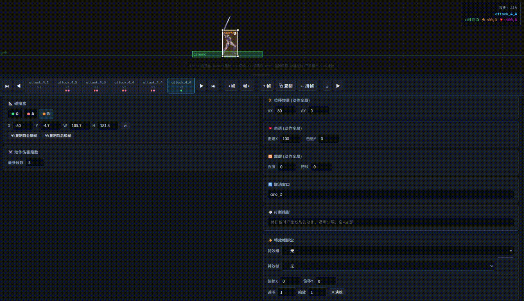Viewport: 524px width, 301px height.
Task: Click the 帧▸ next frame button
Action: 246,86
